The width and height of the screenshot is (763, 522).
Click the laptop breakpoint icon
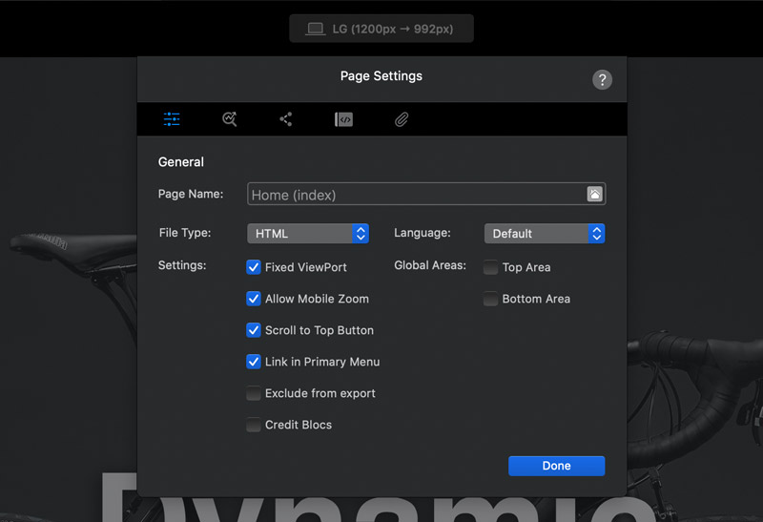coord(316,29)
